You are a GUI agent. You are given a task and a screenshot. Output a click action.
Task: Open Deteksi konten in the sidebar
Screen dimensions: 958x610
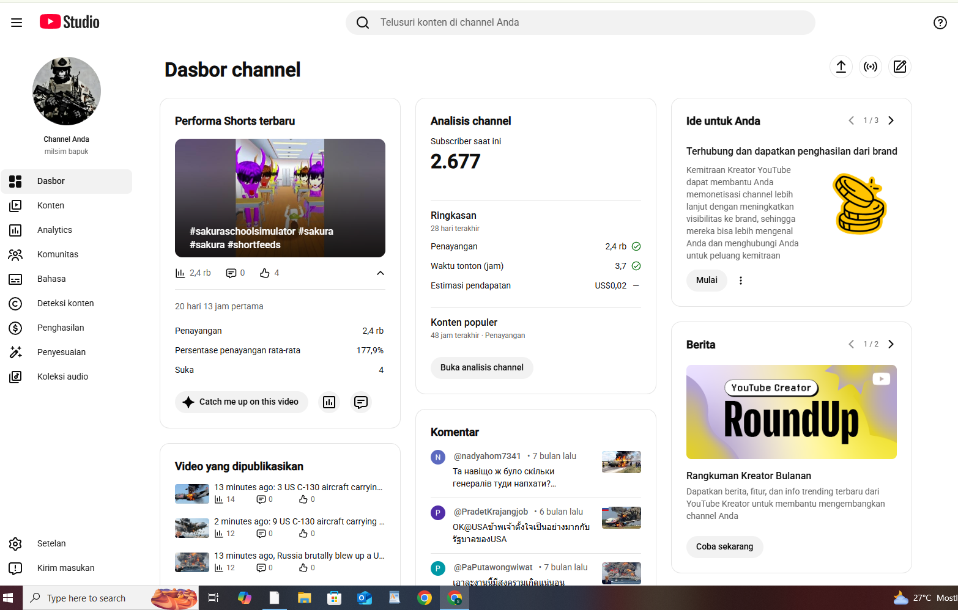67,304
